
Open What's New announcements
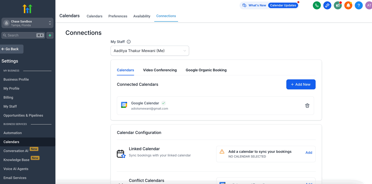[x=254, y=5]
